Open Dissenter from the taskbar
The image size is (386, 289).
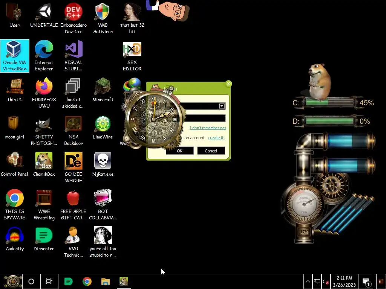coord(69,281)
